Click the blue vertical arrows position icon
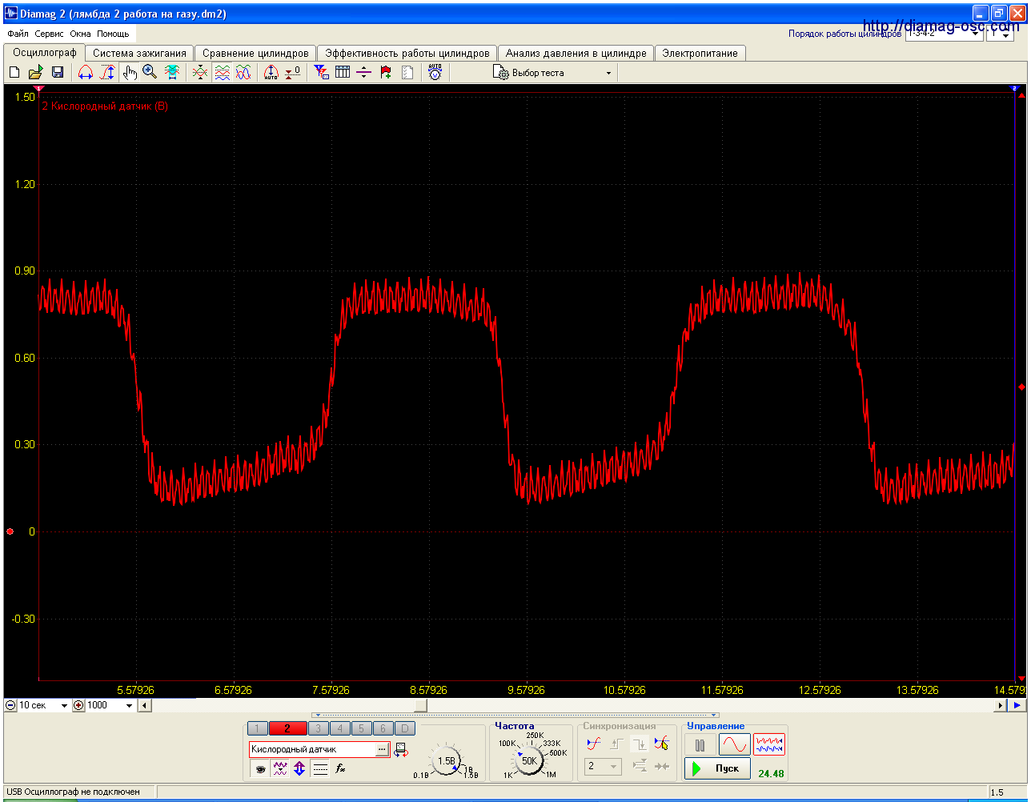Image resolution: width=1031 pixels, height=802 pixels. coord(299,769)
